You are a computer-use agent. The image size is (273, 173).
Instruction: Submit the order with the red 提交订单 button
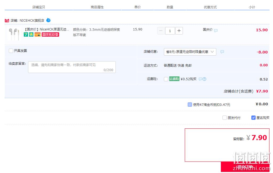[245, 167]
